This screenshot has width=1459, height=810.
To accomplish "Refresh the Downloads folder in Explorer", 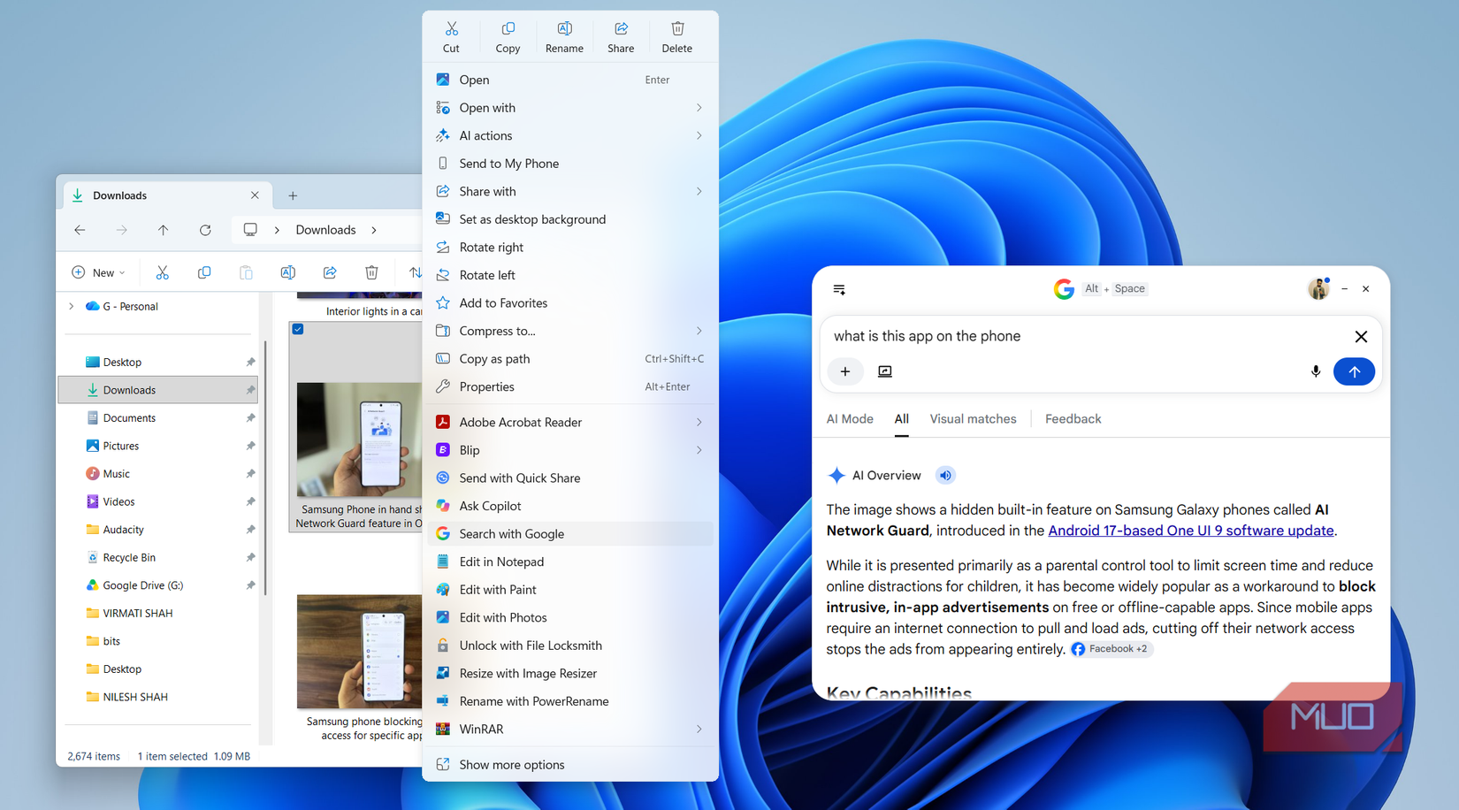I will click(205, 230).
